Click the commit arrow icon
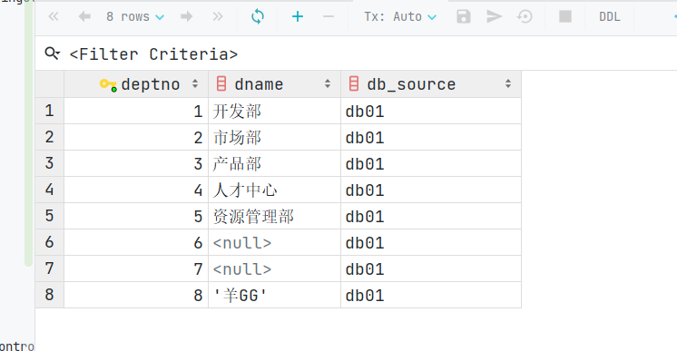 494,17
